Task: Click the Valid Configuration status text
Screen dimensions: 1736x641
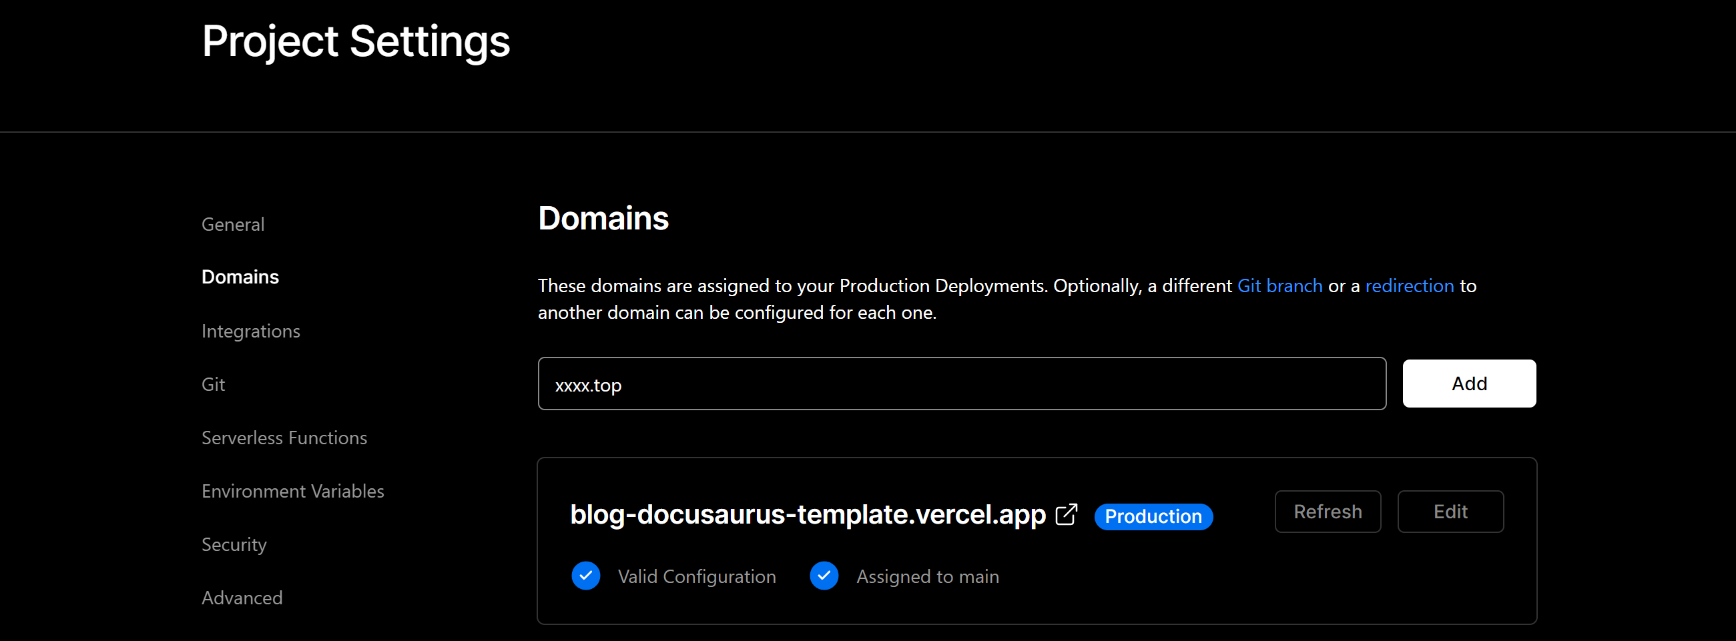Action: [697, 576]
